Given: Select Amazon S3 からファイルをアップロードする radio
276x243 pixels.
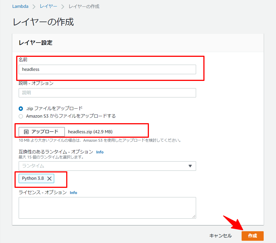Looking at the screenshot, I should pyautogui.click(x=21, y=116).
